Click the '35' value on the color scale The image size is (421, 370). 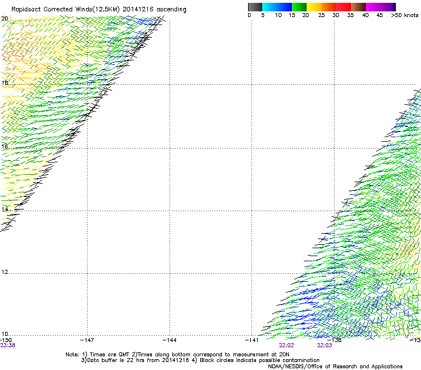(x=350, y=15)
